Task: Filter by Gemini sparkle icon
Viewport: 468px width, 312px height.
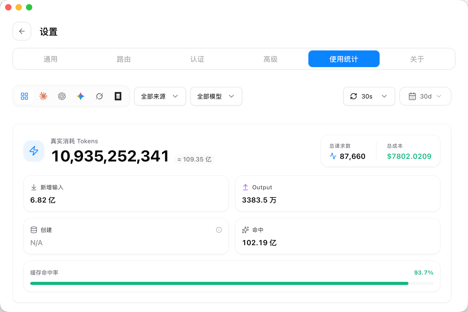Action: click(x=81, y=96)
